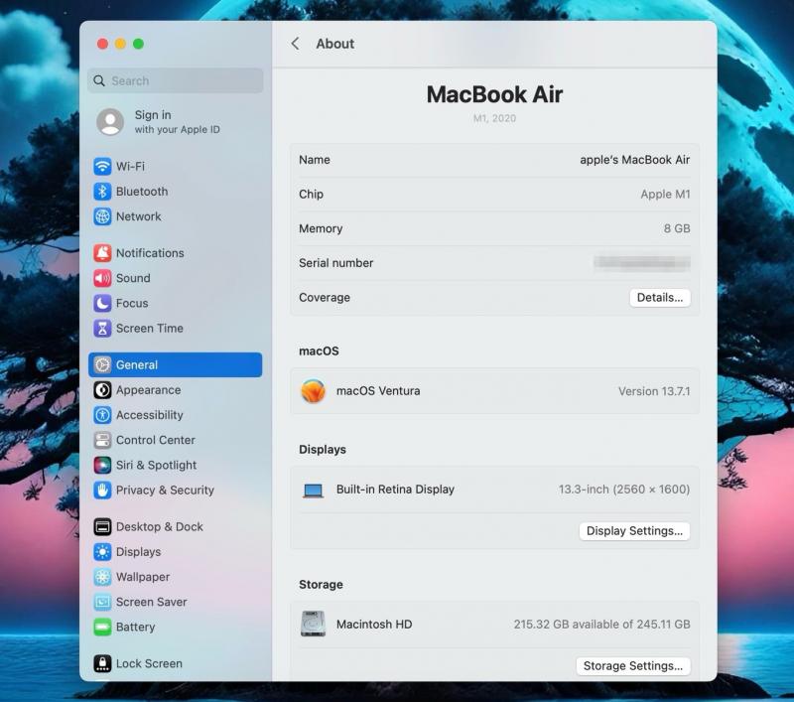Click the Screen Saver icon
Screen dimensions: 794x702
click(102, 602)
